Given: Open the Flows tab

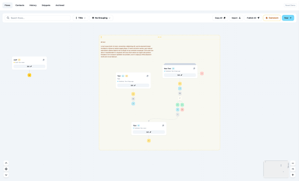Looking at the screenshot, I should 8,6.
